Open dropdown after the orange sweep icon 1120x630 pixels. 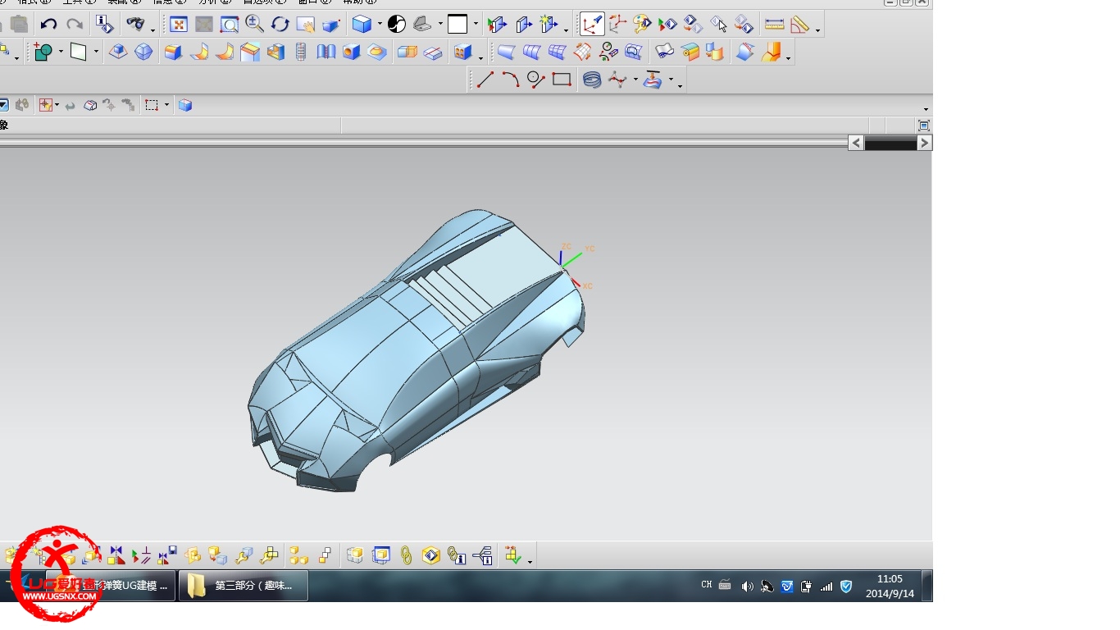(x=788, y=58)
